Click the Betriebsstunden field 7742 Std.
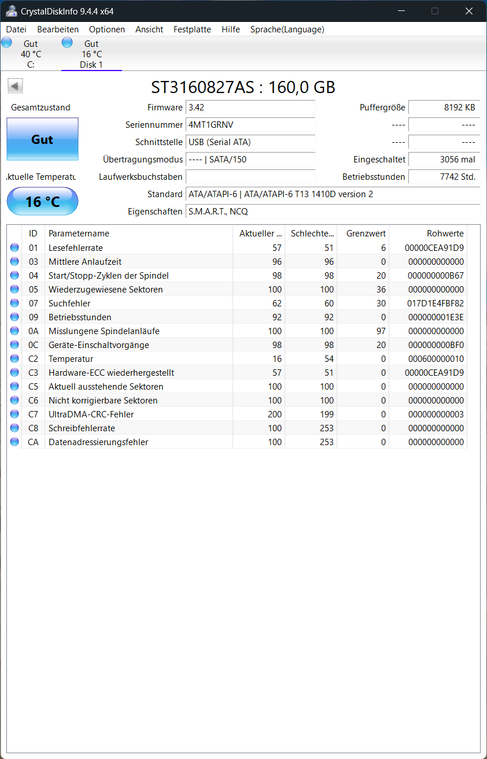 click(444, 177)
